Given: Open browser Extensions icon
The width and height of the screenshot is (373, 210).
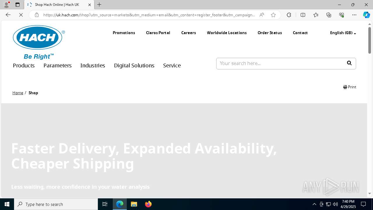Looking at the screenshot, I should (289, 15).
